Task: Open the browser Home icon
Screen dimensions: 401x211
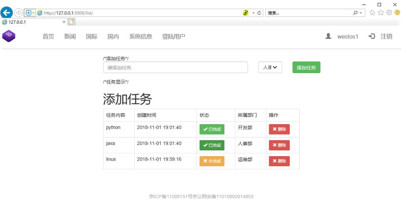Action: pos(372,12)
